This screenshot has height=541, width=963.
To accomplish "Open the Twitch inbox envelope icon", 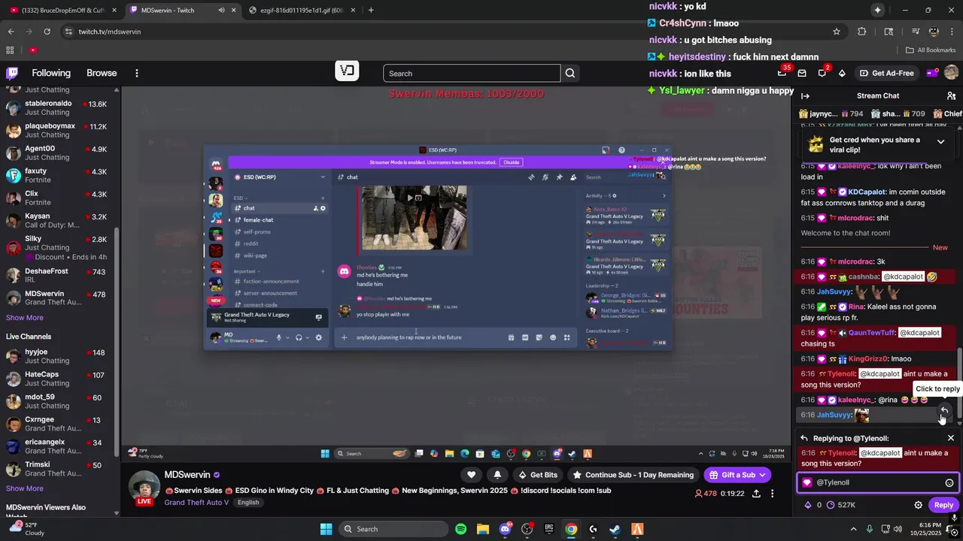I will (x=802, y=73).
